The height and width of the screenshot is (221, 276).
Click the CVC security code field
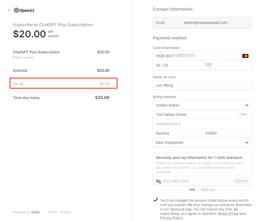point(227,65)
